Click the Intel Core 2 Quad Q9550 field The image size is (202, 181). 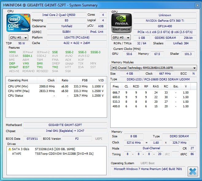59,15
